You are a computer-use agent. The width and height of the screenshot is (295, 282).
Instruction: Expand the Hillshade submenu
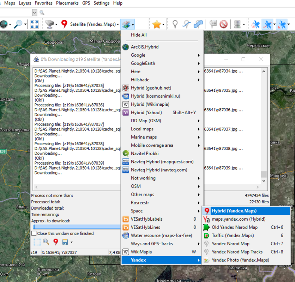162,80
